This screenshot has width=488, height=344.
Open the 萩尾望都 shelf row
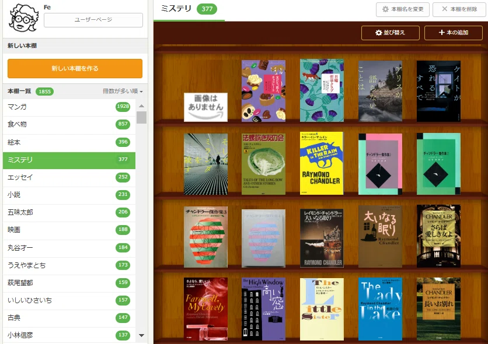69,283
